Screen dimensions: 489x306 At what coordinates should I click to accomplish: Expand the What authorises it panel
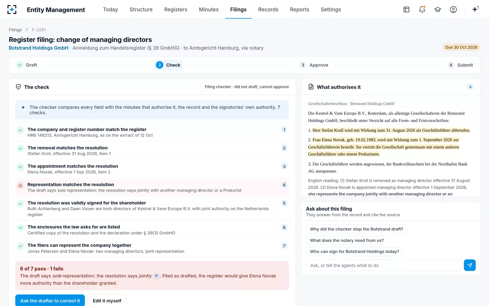(x=470, y=87)
